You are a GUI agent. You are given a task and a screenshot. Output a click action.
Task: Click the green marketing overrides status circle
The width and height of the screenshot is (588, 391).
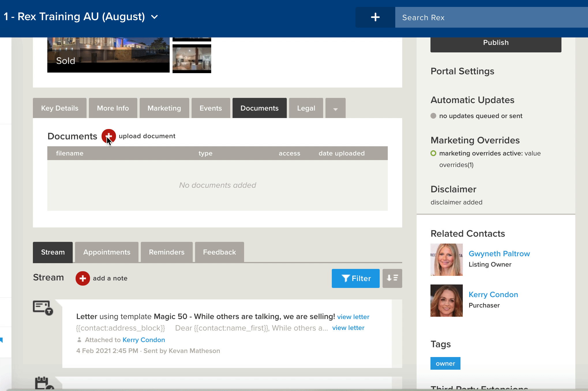(433, 153)
